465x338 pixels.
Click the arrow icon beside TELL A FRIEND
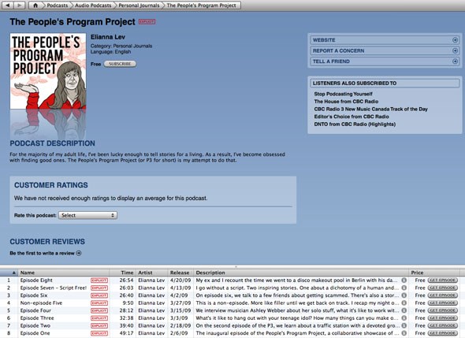pos(455,61)
